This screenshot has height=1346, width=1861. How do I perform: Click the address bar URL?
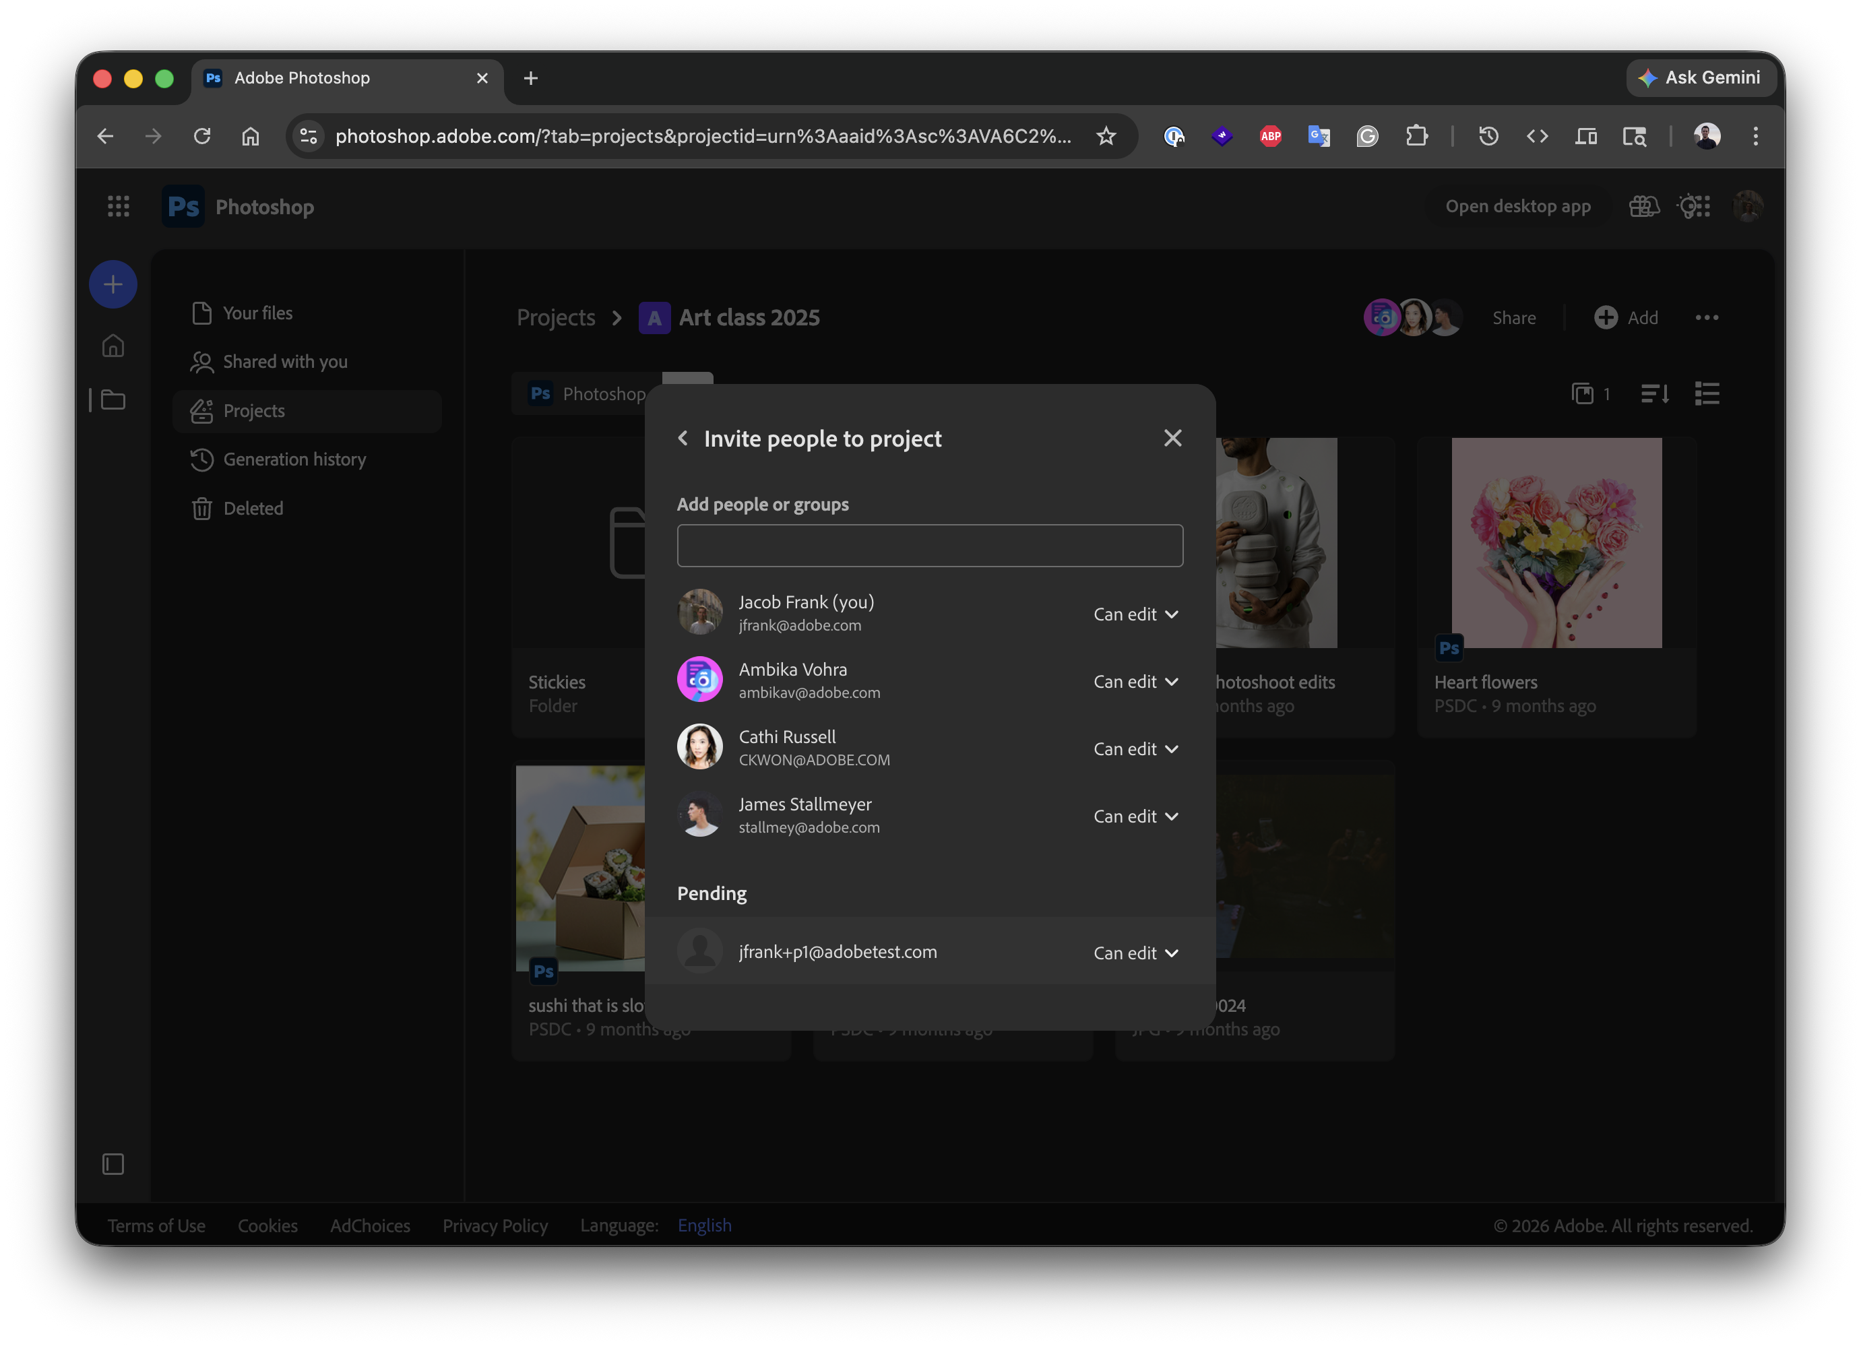(x=703, y=136)
